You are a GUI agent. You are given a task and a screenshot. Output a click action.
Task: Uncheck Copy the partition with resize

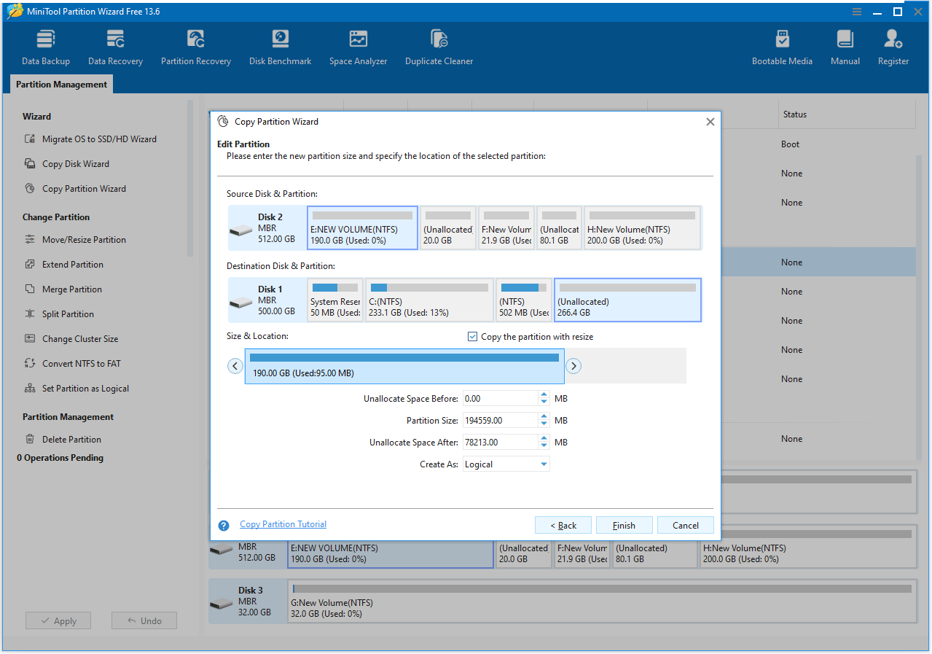tap(472, 337)
